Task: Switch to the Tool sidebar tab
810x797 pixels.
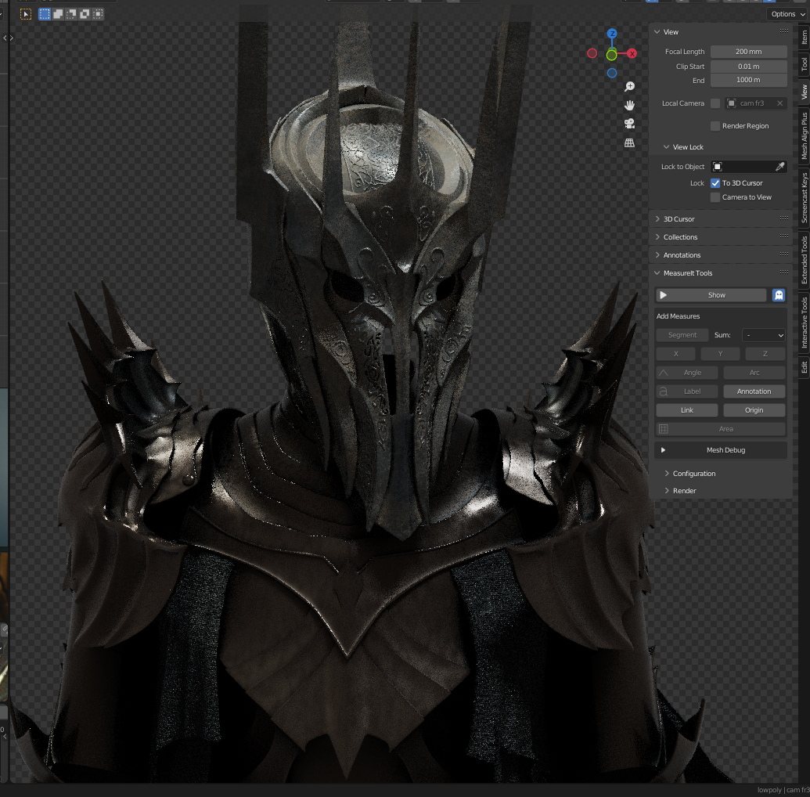Action: pos(805,64)
